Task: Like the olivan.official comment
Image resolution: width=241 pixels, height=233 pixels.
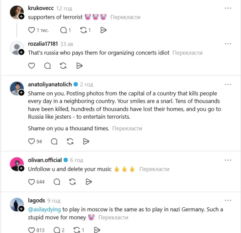Action: [32, 182]
